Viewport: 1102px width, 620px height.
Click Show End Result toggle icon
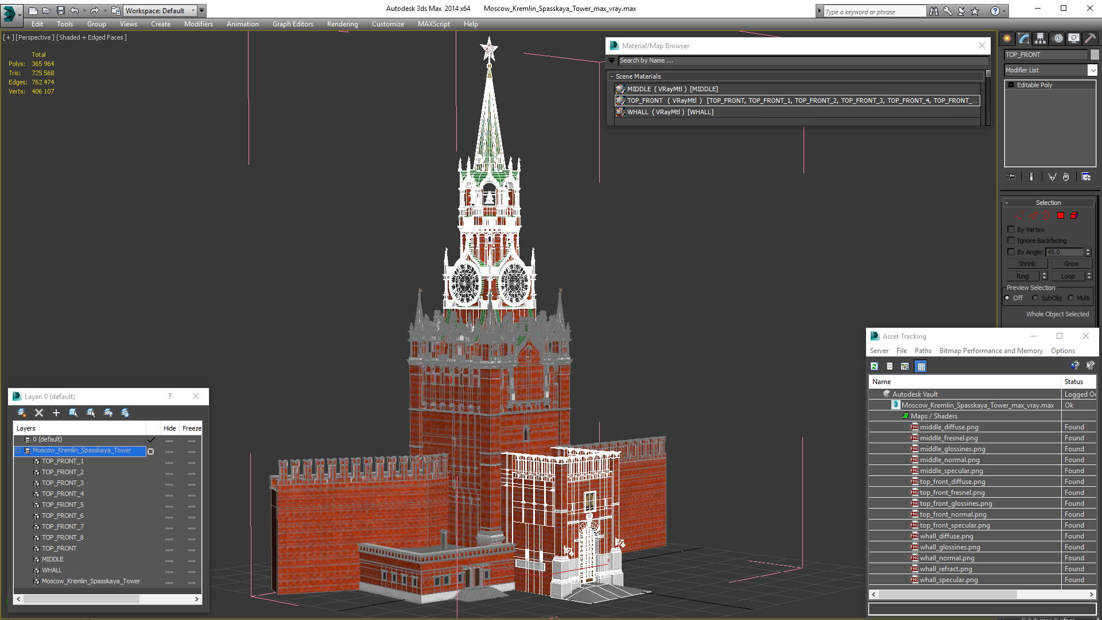(x=1031, y=177)
